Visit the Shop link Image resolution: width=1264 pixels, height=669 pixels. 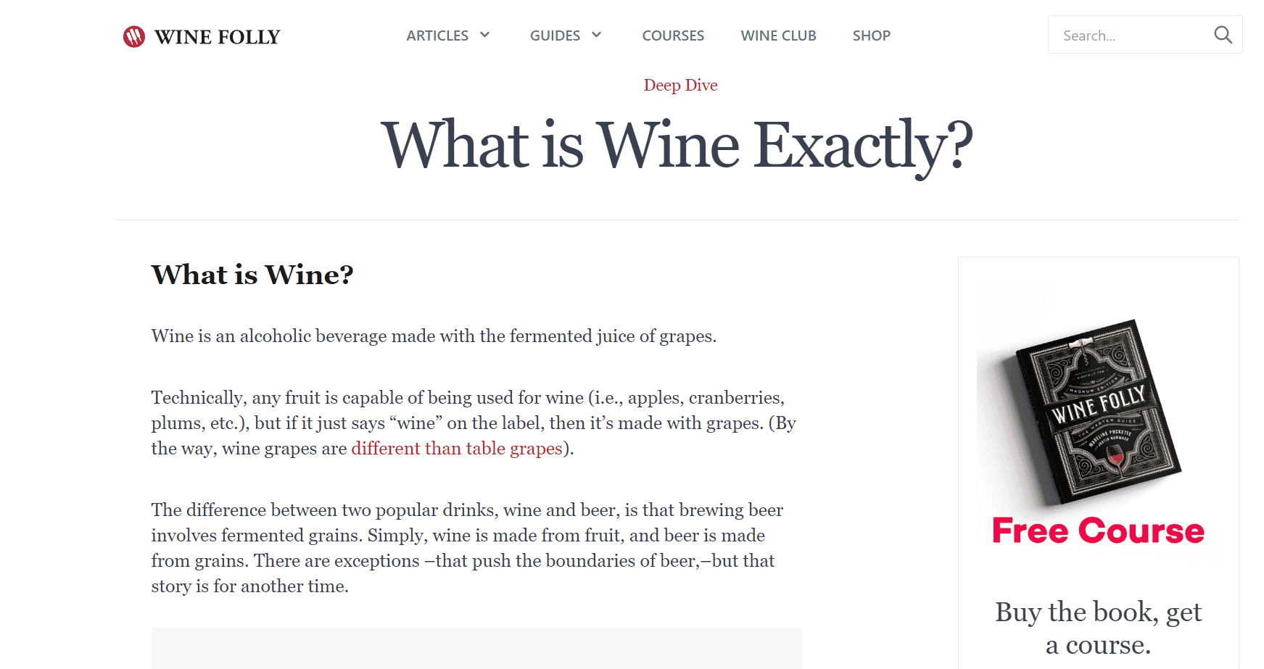[x=871, y=36]
